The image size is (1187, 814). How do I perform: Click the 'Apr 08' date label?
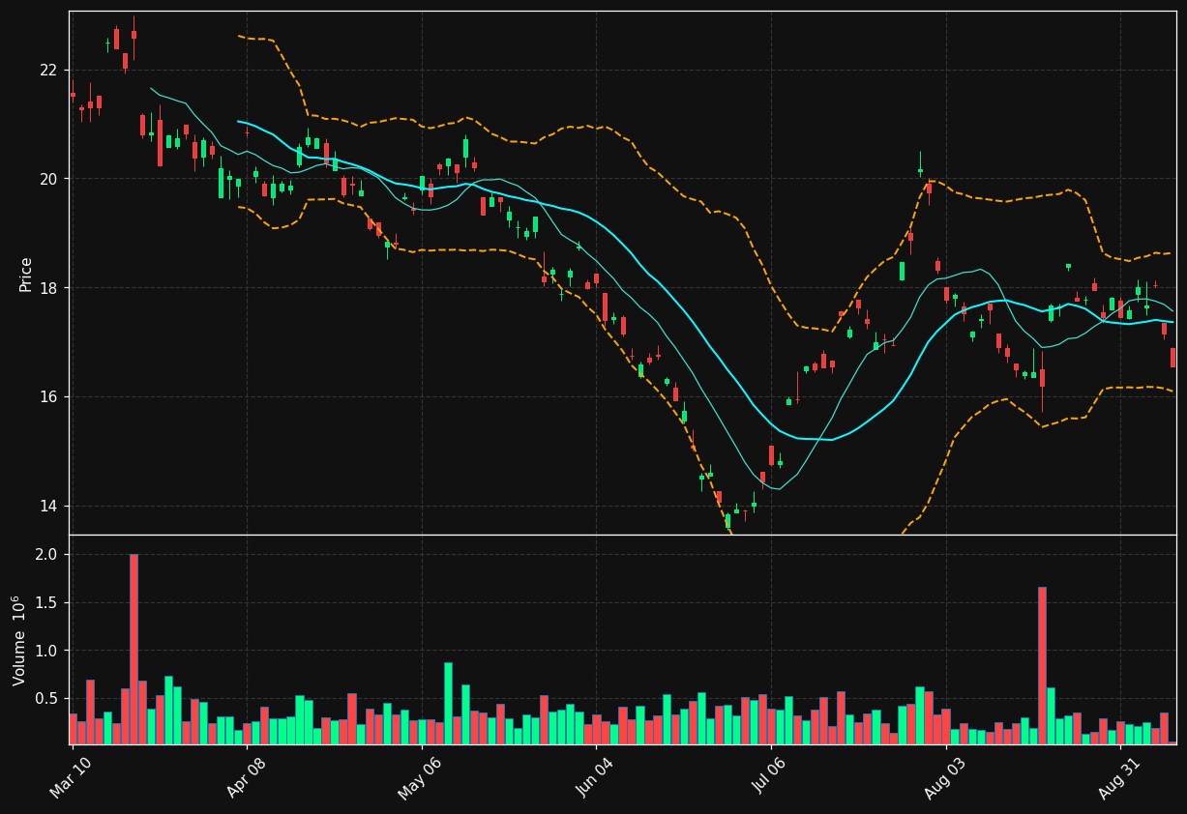(x=246, y=776)
